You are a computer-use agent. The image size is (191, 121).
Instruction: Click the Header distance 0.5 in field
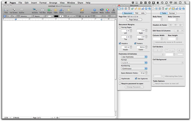click(x=125, y=47)
